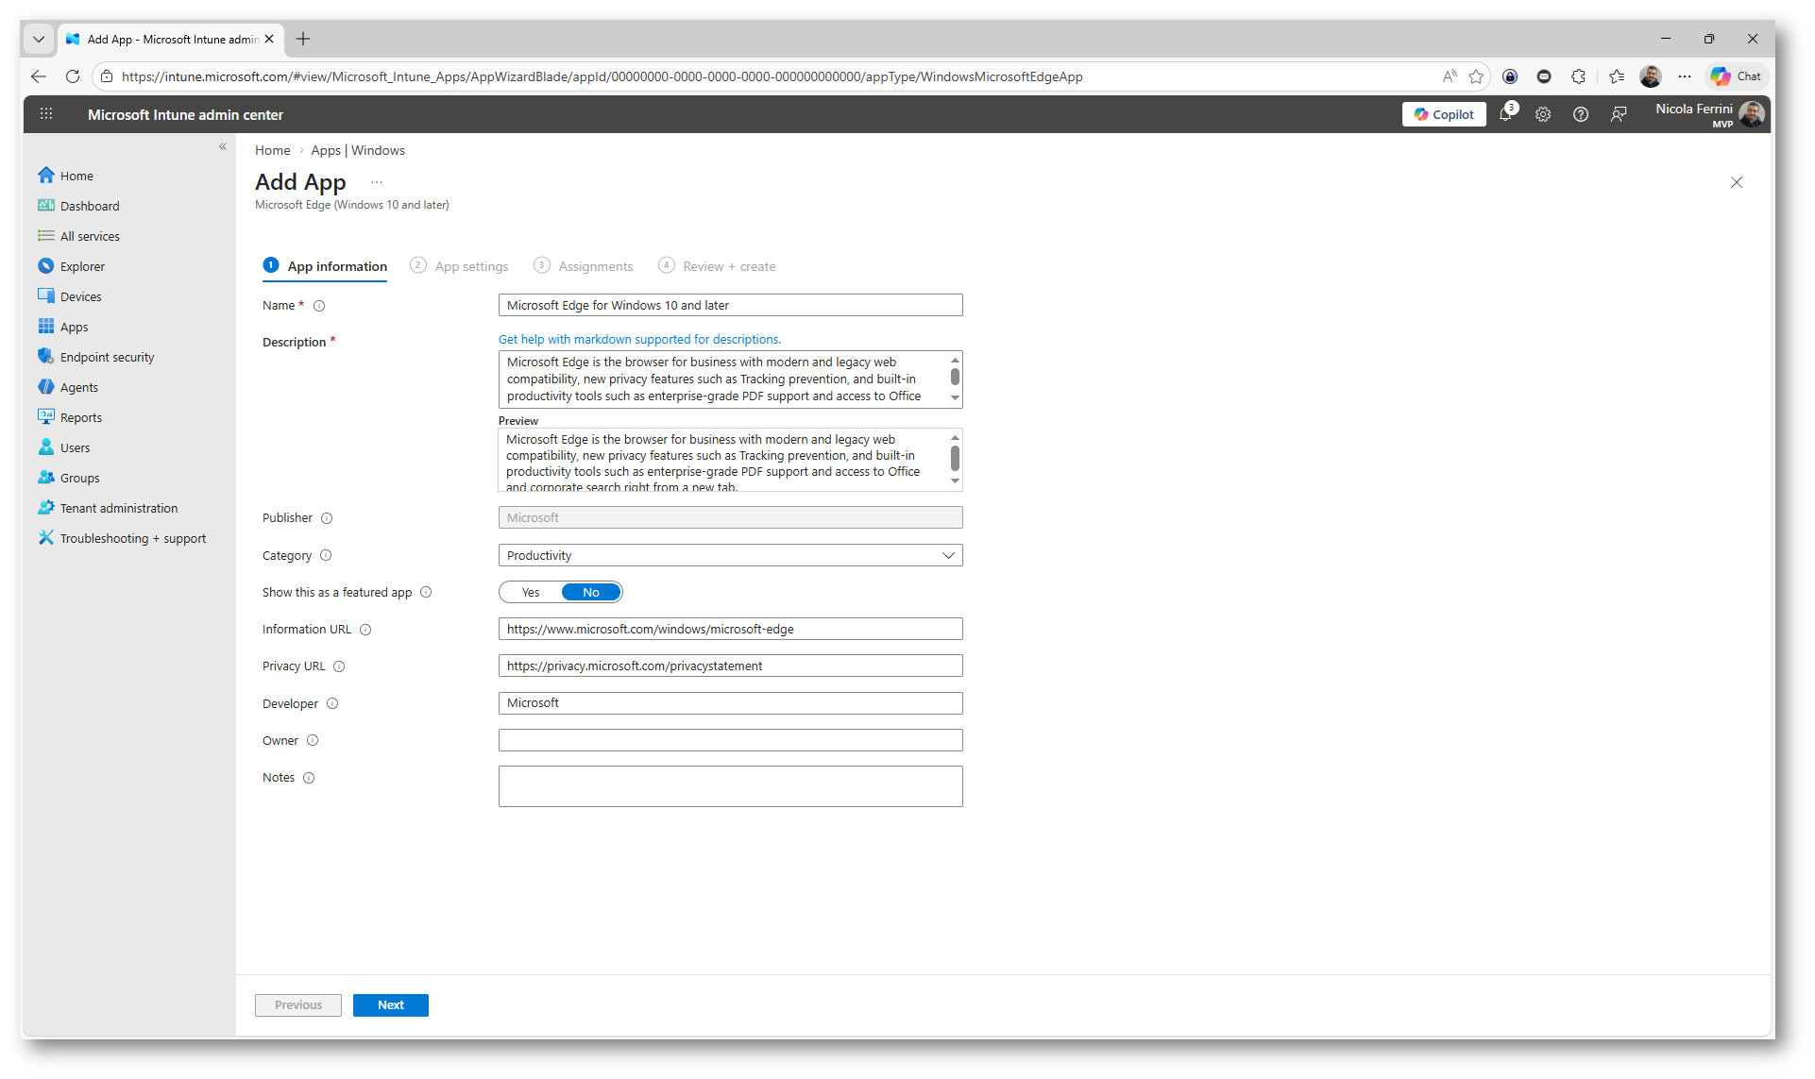Open the settings gear in header
The image size is (1815, 1079).
[x=1543, y=114]
